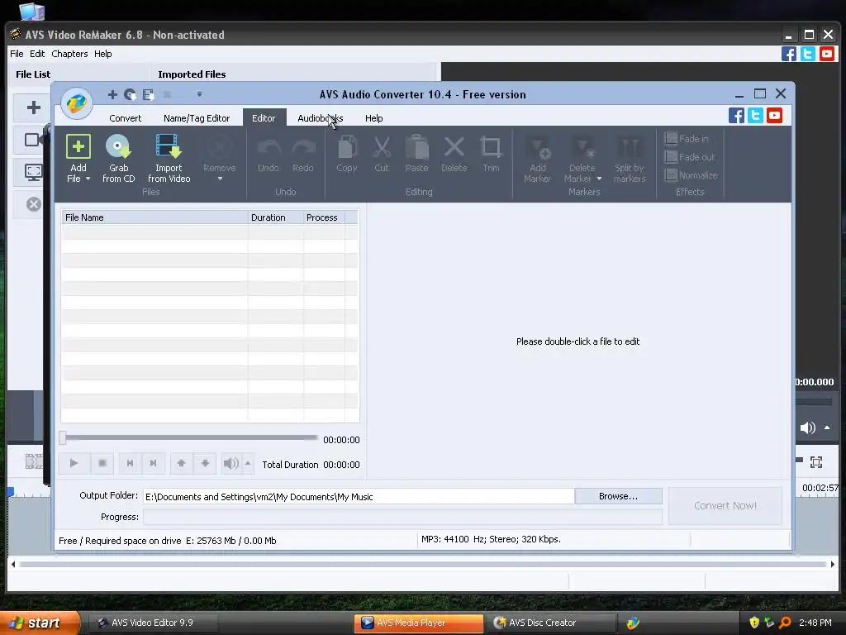This screenshot has height=635, width=846.
Task: Click the AVS Audio Converter application logo button
Action: coord(77,103)
